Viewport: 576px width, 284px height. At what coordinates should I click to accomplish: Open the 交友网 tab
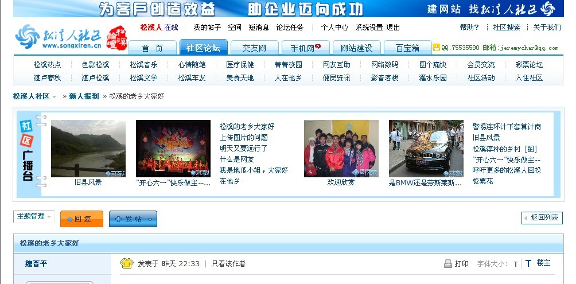click(x=254, y=48)
